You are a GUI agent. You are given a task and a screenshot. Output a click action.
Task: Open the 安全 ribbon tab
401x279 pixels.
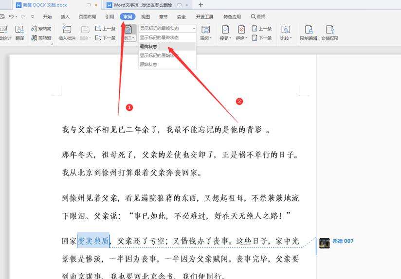point(182,17)
